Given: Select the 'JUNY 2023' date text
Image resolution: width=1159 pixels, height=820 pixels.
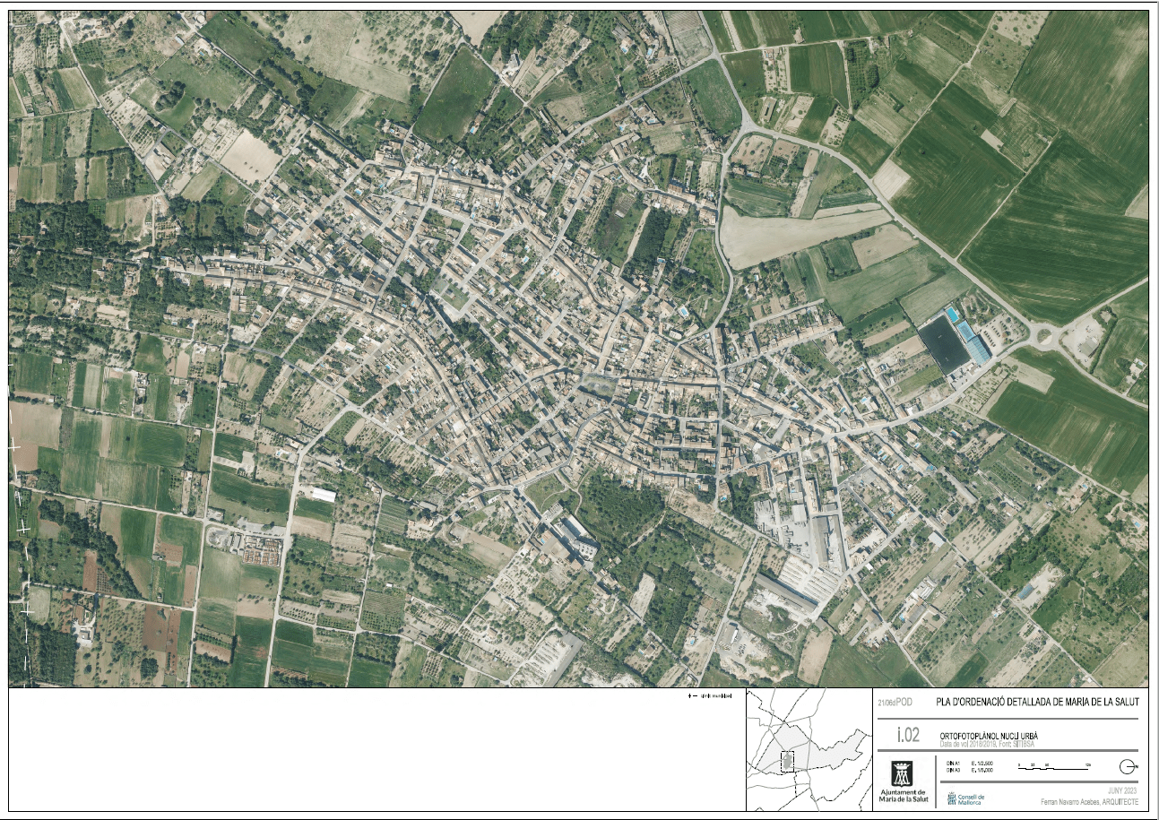Looking at the screenshot, I should (1121, 790).
